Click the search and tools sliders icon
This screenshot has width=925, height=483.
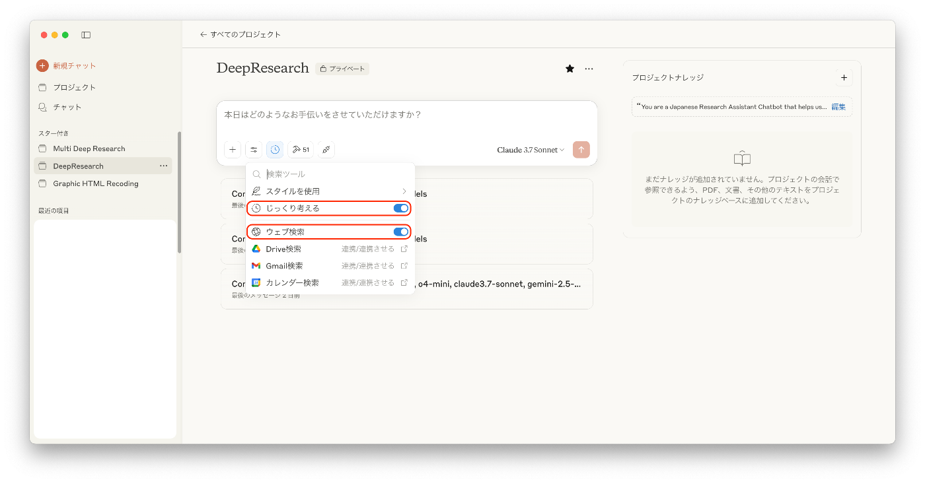[254, 150]
